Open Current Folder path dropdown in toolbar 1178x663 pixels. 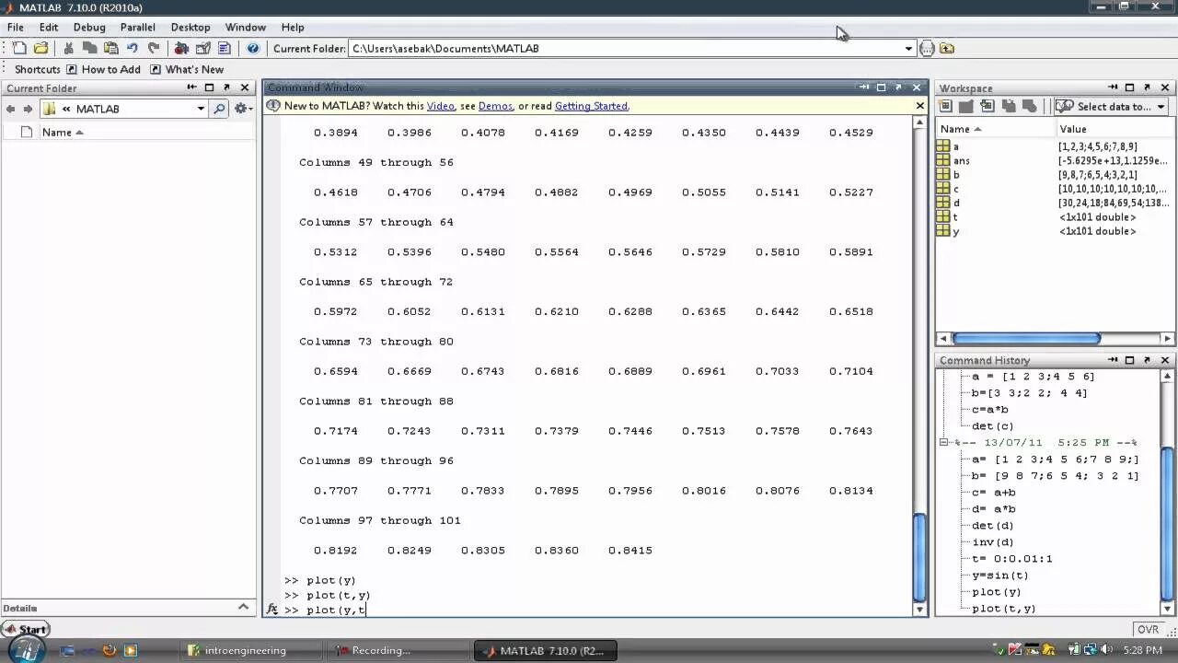(x=908, y=48)
